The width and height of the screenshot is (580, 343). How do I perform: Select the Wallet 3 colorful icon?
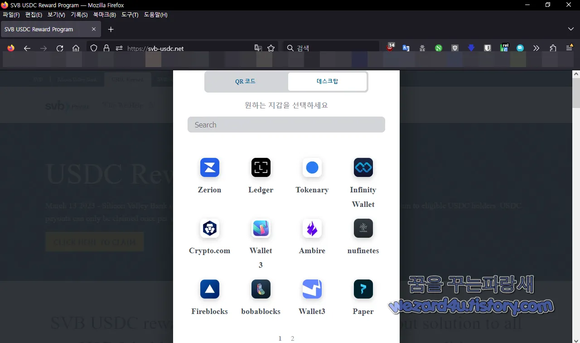point(261,228)
